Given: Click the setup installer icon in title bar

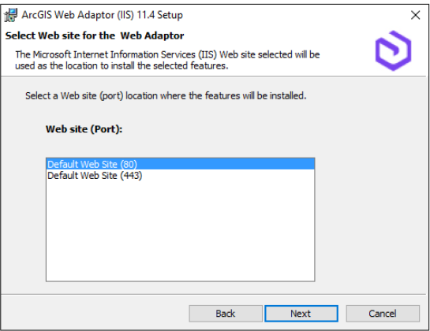Looking at the screenshot, I should click(11, 15).
